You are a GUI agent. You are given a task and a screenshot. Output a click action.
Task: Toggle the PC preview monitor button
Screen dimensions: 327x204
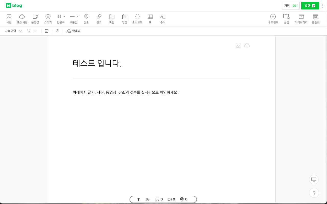coord(314,180)
